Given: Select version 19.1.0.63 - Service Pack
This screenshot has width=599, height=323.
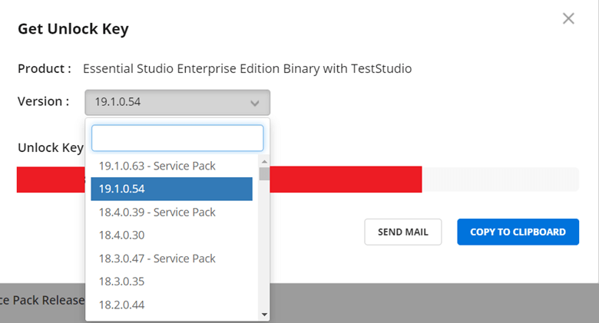Looking at the screenshot, I should (x=157, y=166).
